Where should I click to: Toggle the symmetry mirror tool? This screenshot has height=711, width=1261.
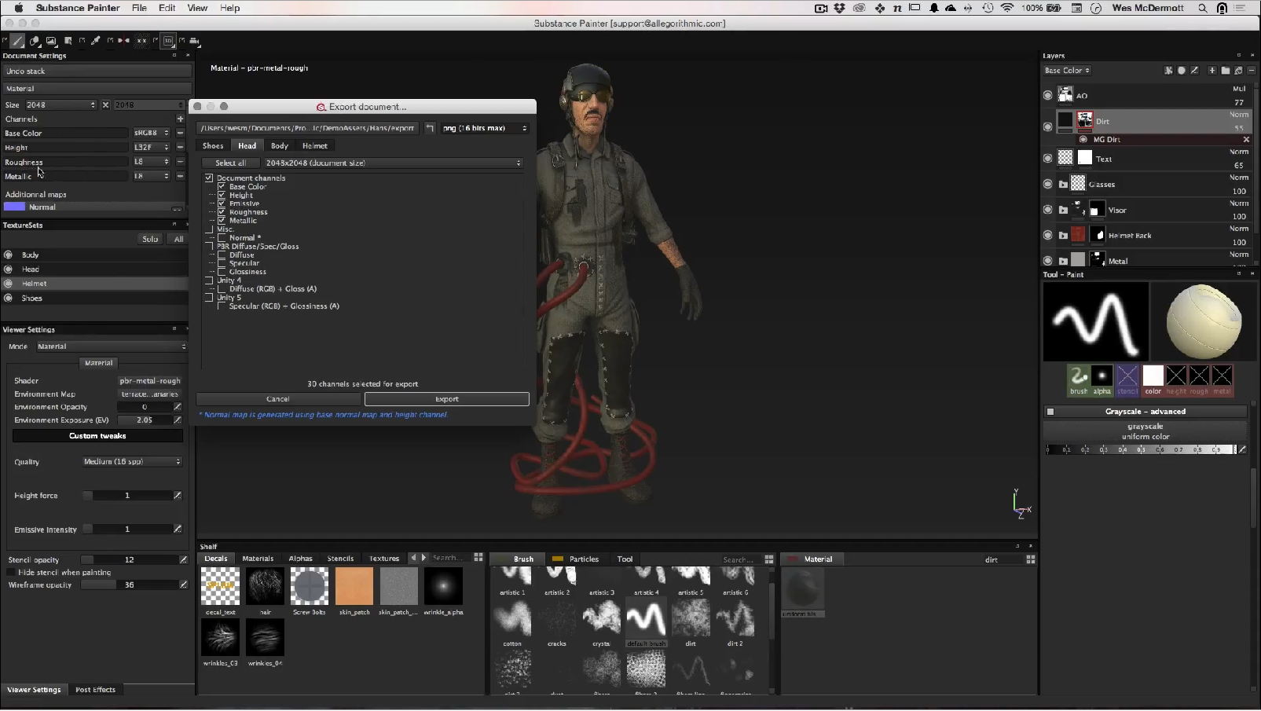pos(123,41)
